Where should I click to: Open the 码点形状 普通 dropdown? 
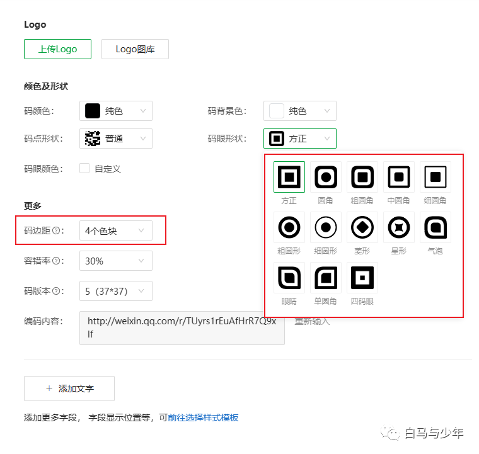coord(116,139)
